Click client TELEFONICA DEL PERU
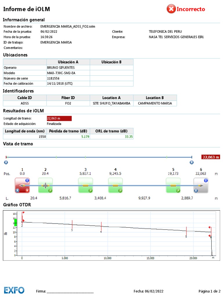 pos(165,32)
